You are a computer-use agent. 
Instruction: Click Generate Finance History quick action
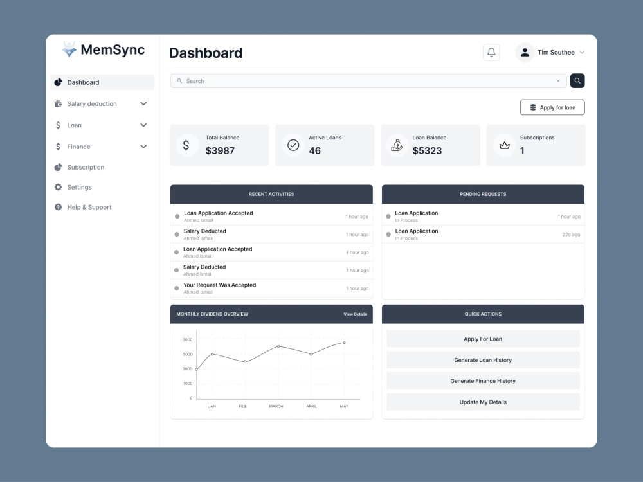point(483,381)
